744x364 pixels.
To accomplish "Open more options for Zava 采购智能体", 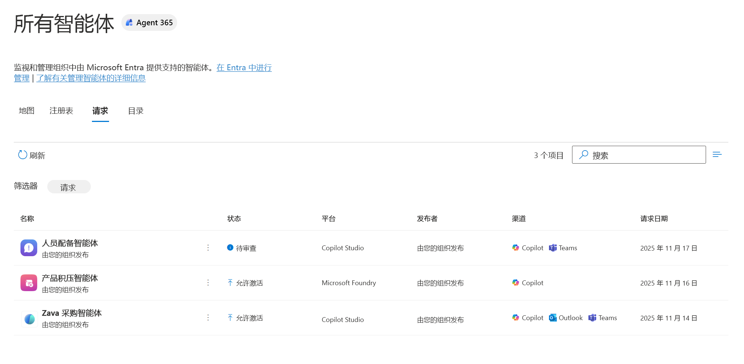I will coord(208,318).
